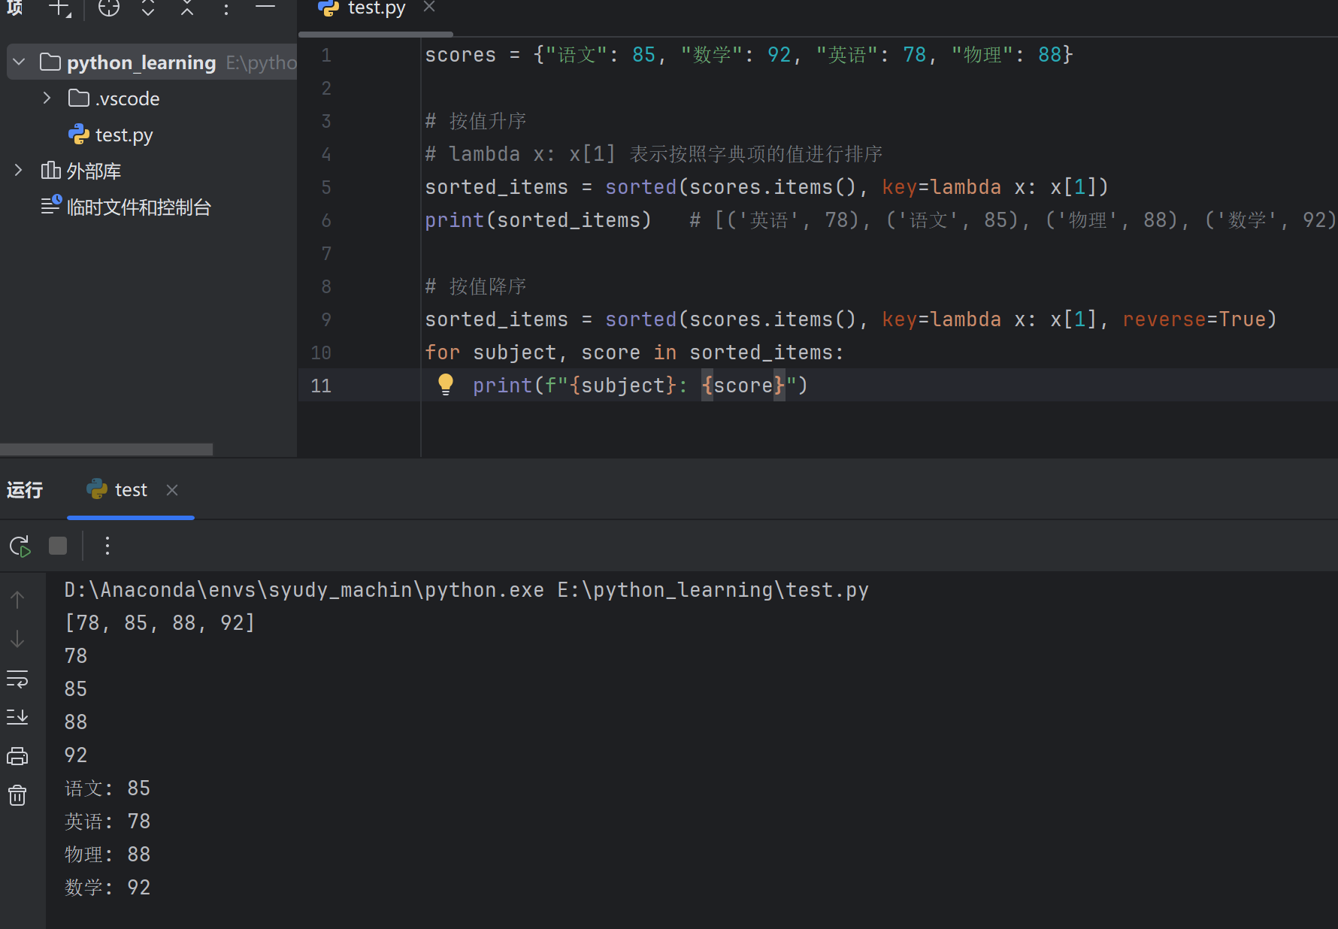
Task: Open run toolbar more options menu
Action: coord(107,546)
